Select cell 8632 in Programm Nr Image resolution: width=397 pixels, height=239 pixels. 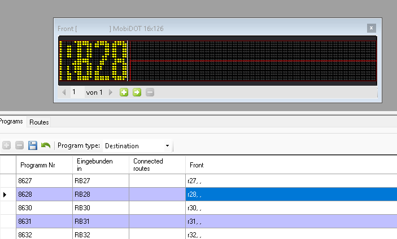point(44,234)
